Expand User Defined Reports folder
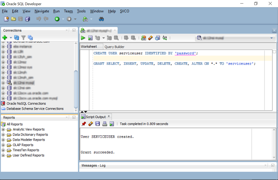Viewport: 278px width, 180px height. coord(3,155)
